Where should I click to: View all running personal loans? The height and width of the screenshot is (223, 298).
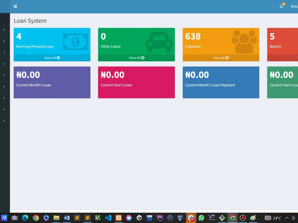tap(52, 58)
